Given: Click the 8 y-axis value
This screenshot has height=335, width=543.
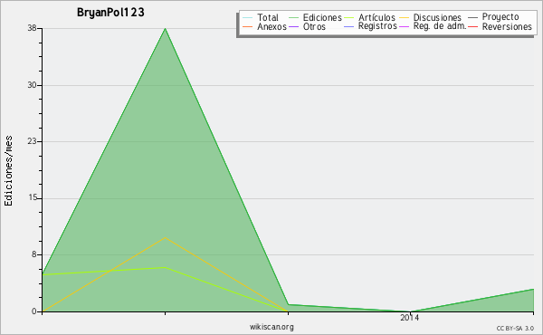Looking at the screenshot, I should 34,254.
